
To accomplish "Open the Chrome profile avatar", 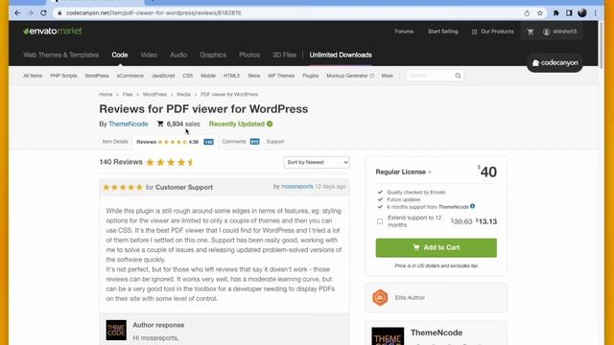I will pos(582,12).
